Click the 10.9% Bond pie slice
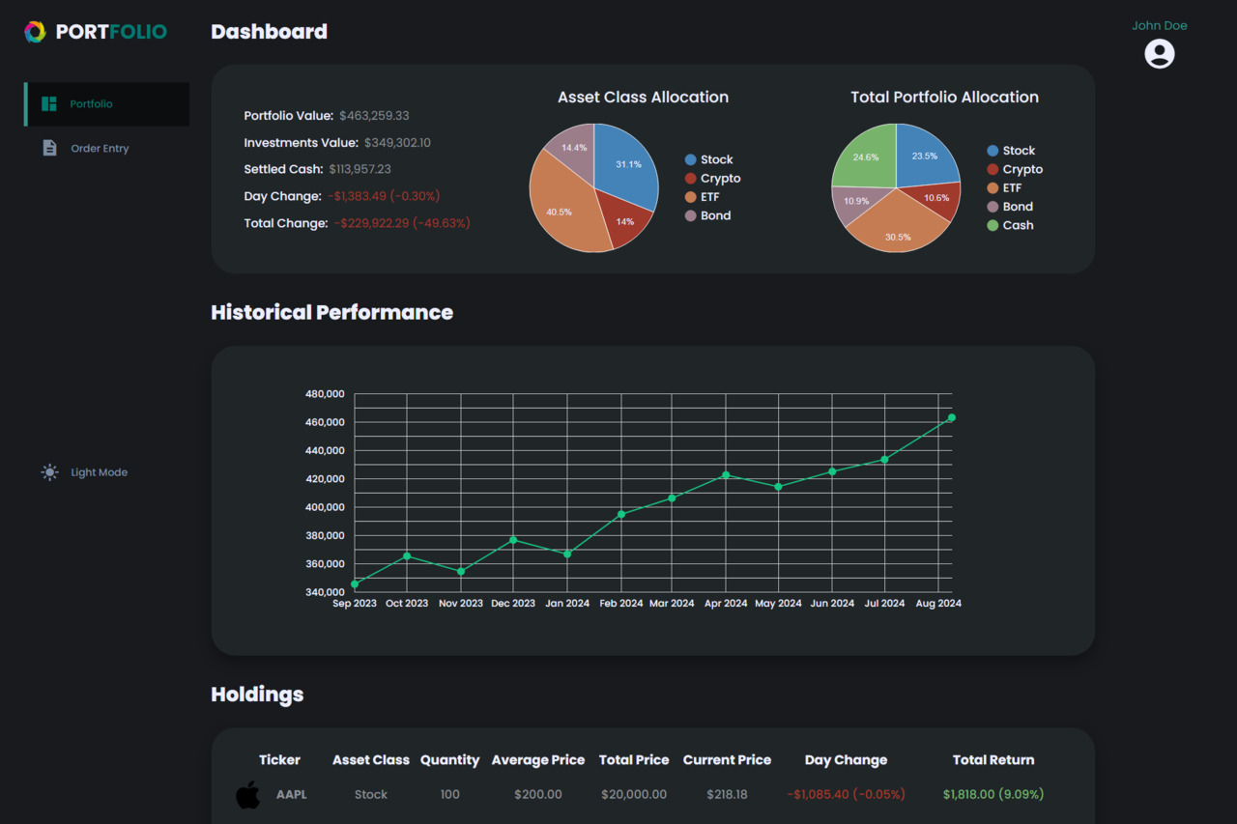Viewport: 1237px width, 824px height. 854,201
